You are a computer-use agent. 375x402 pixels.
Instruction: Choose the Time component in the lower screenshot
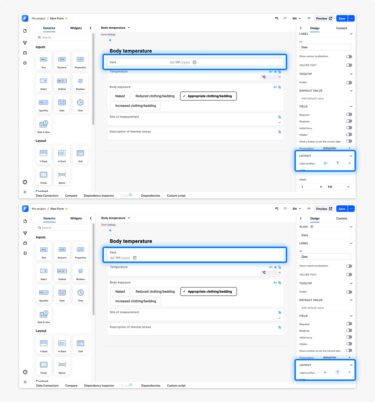pos(81,294)
